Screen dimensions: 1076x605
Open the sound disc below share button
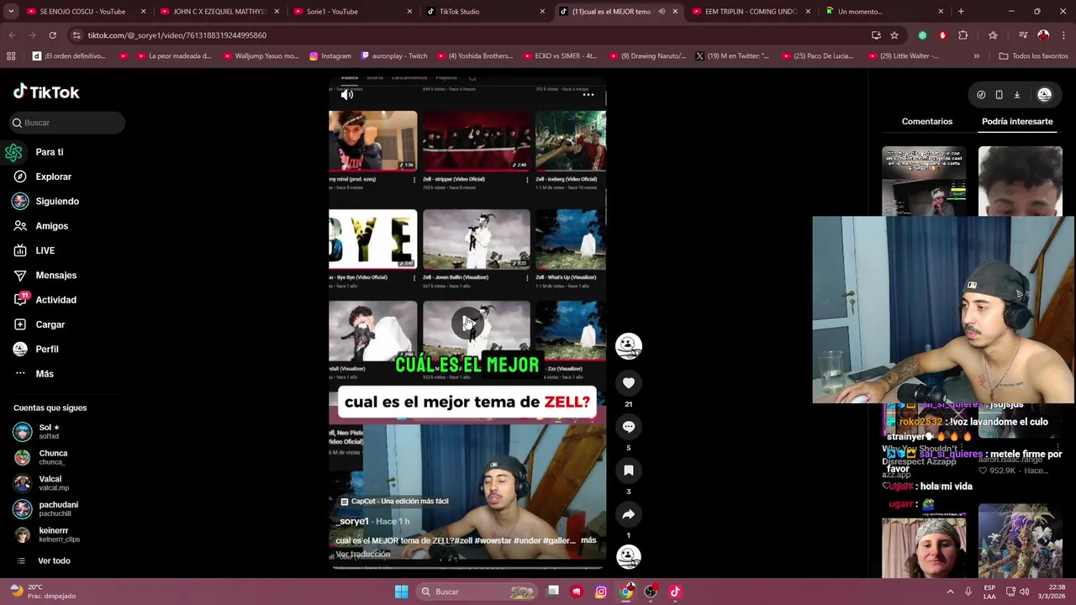click(x=628, y=556)
